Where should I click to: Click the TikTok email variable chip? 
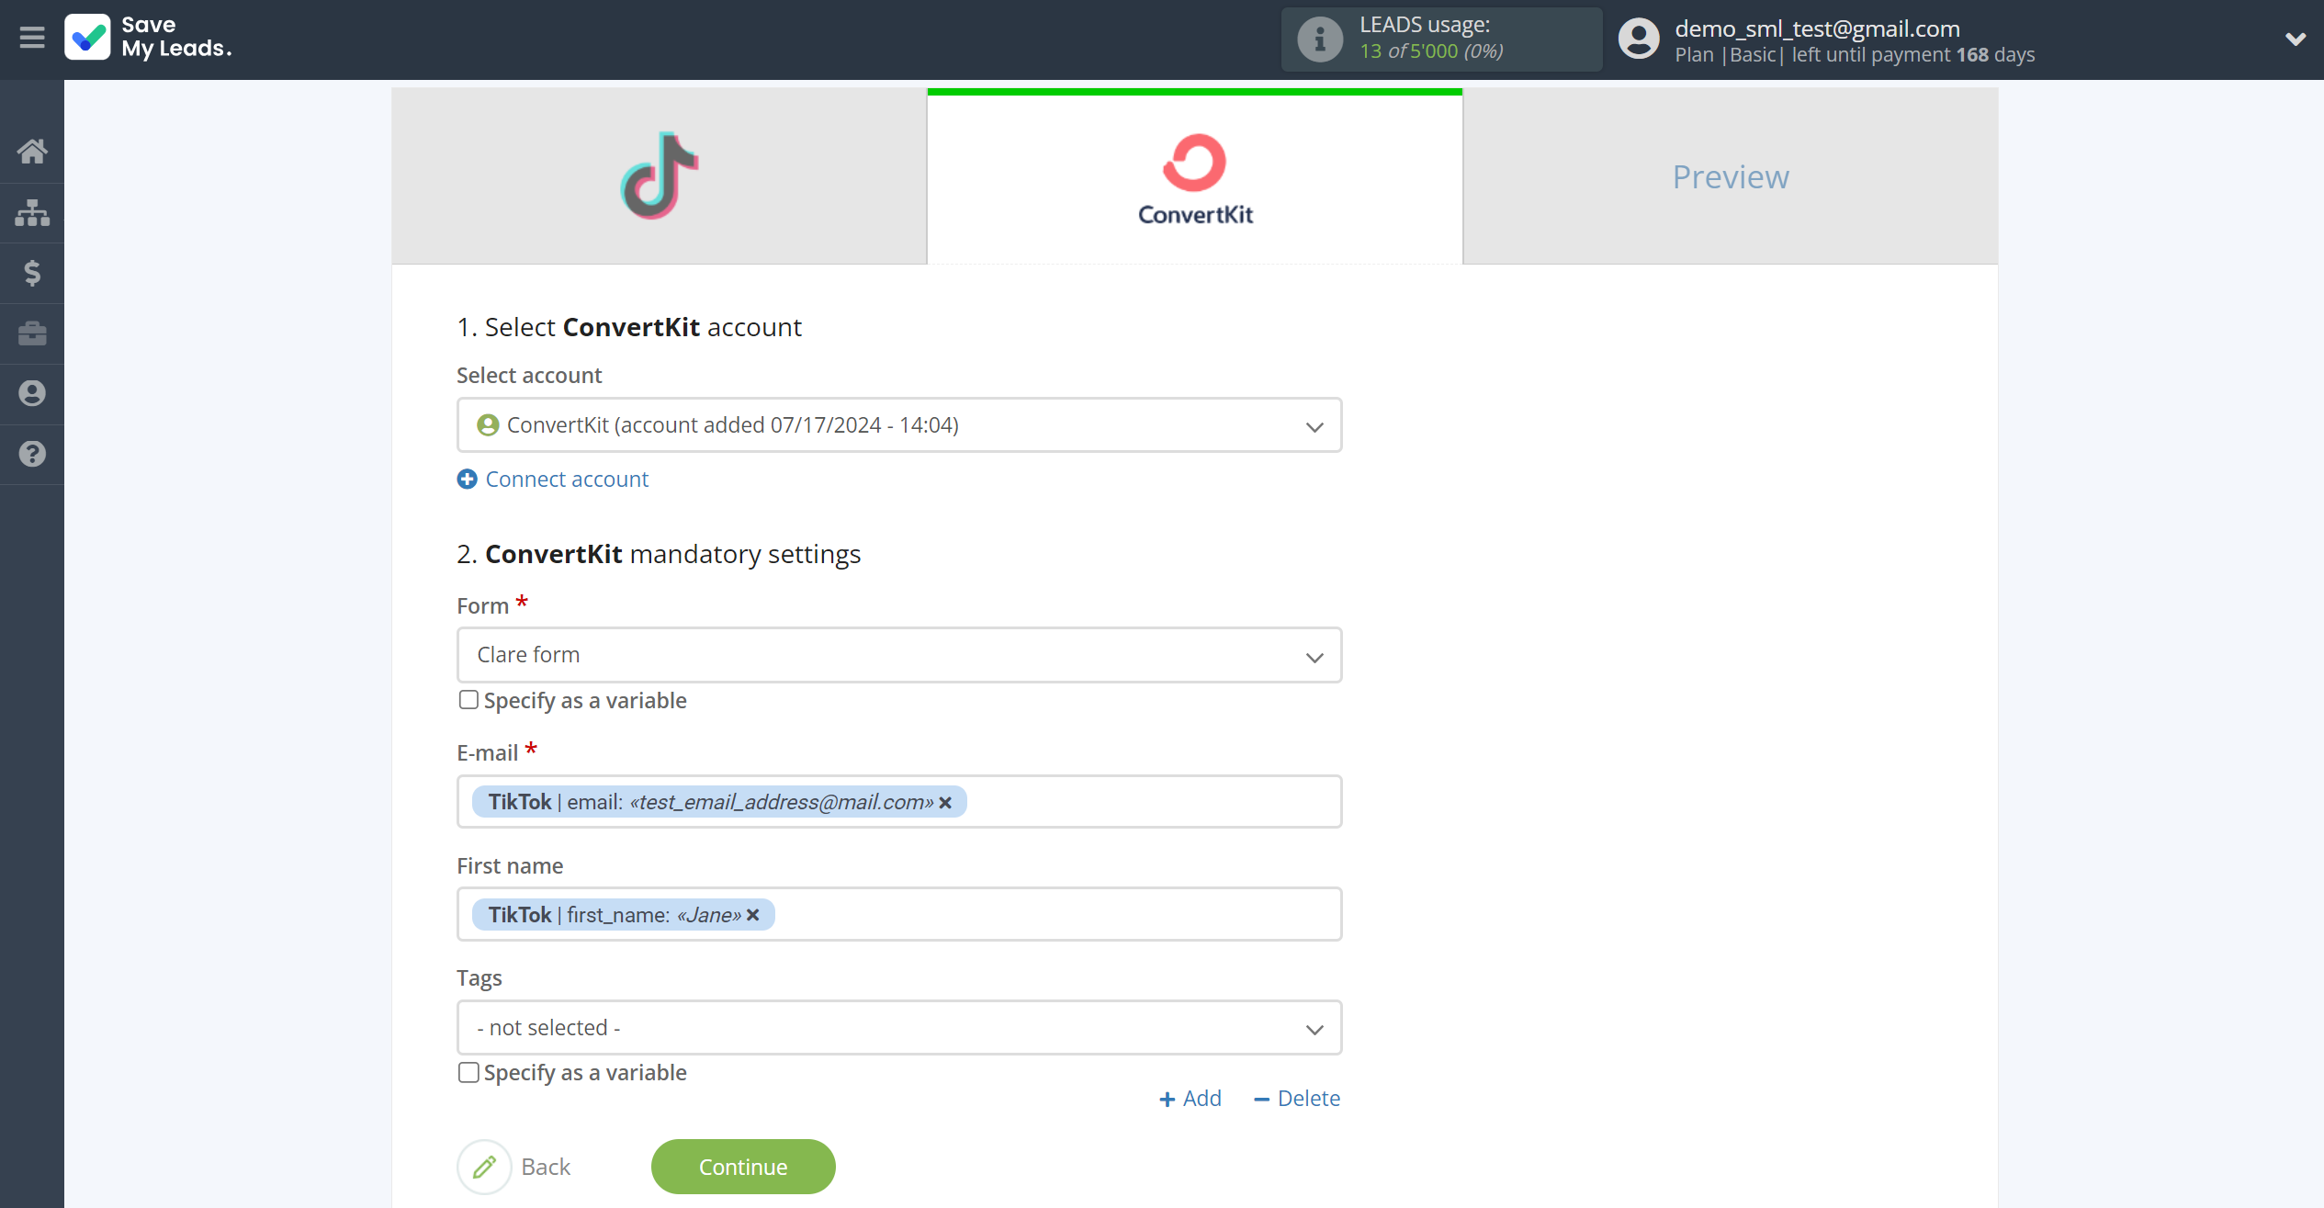(719, 802)
